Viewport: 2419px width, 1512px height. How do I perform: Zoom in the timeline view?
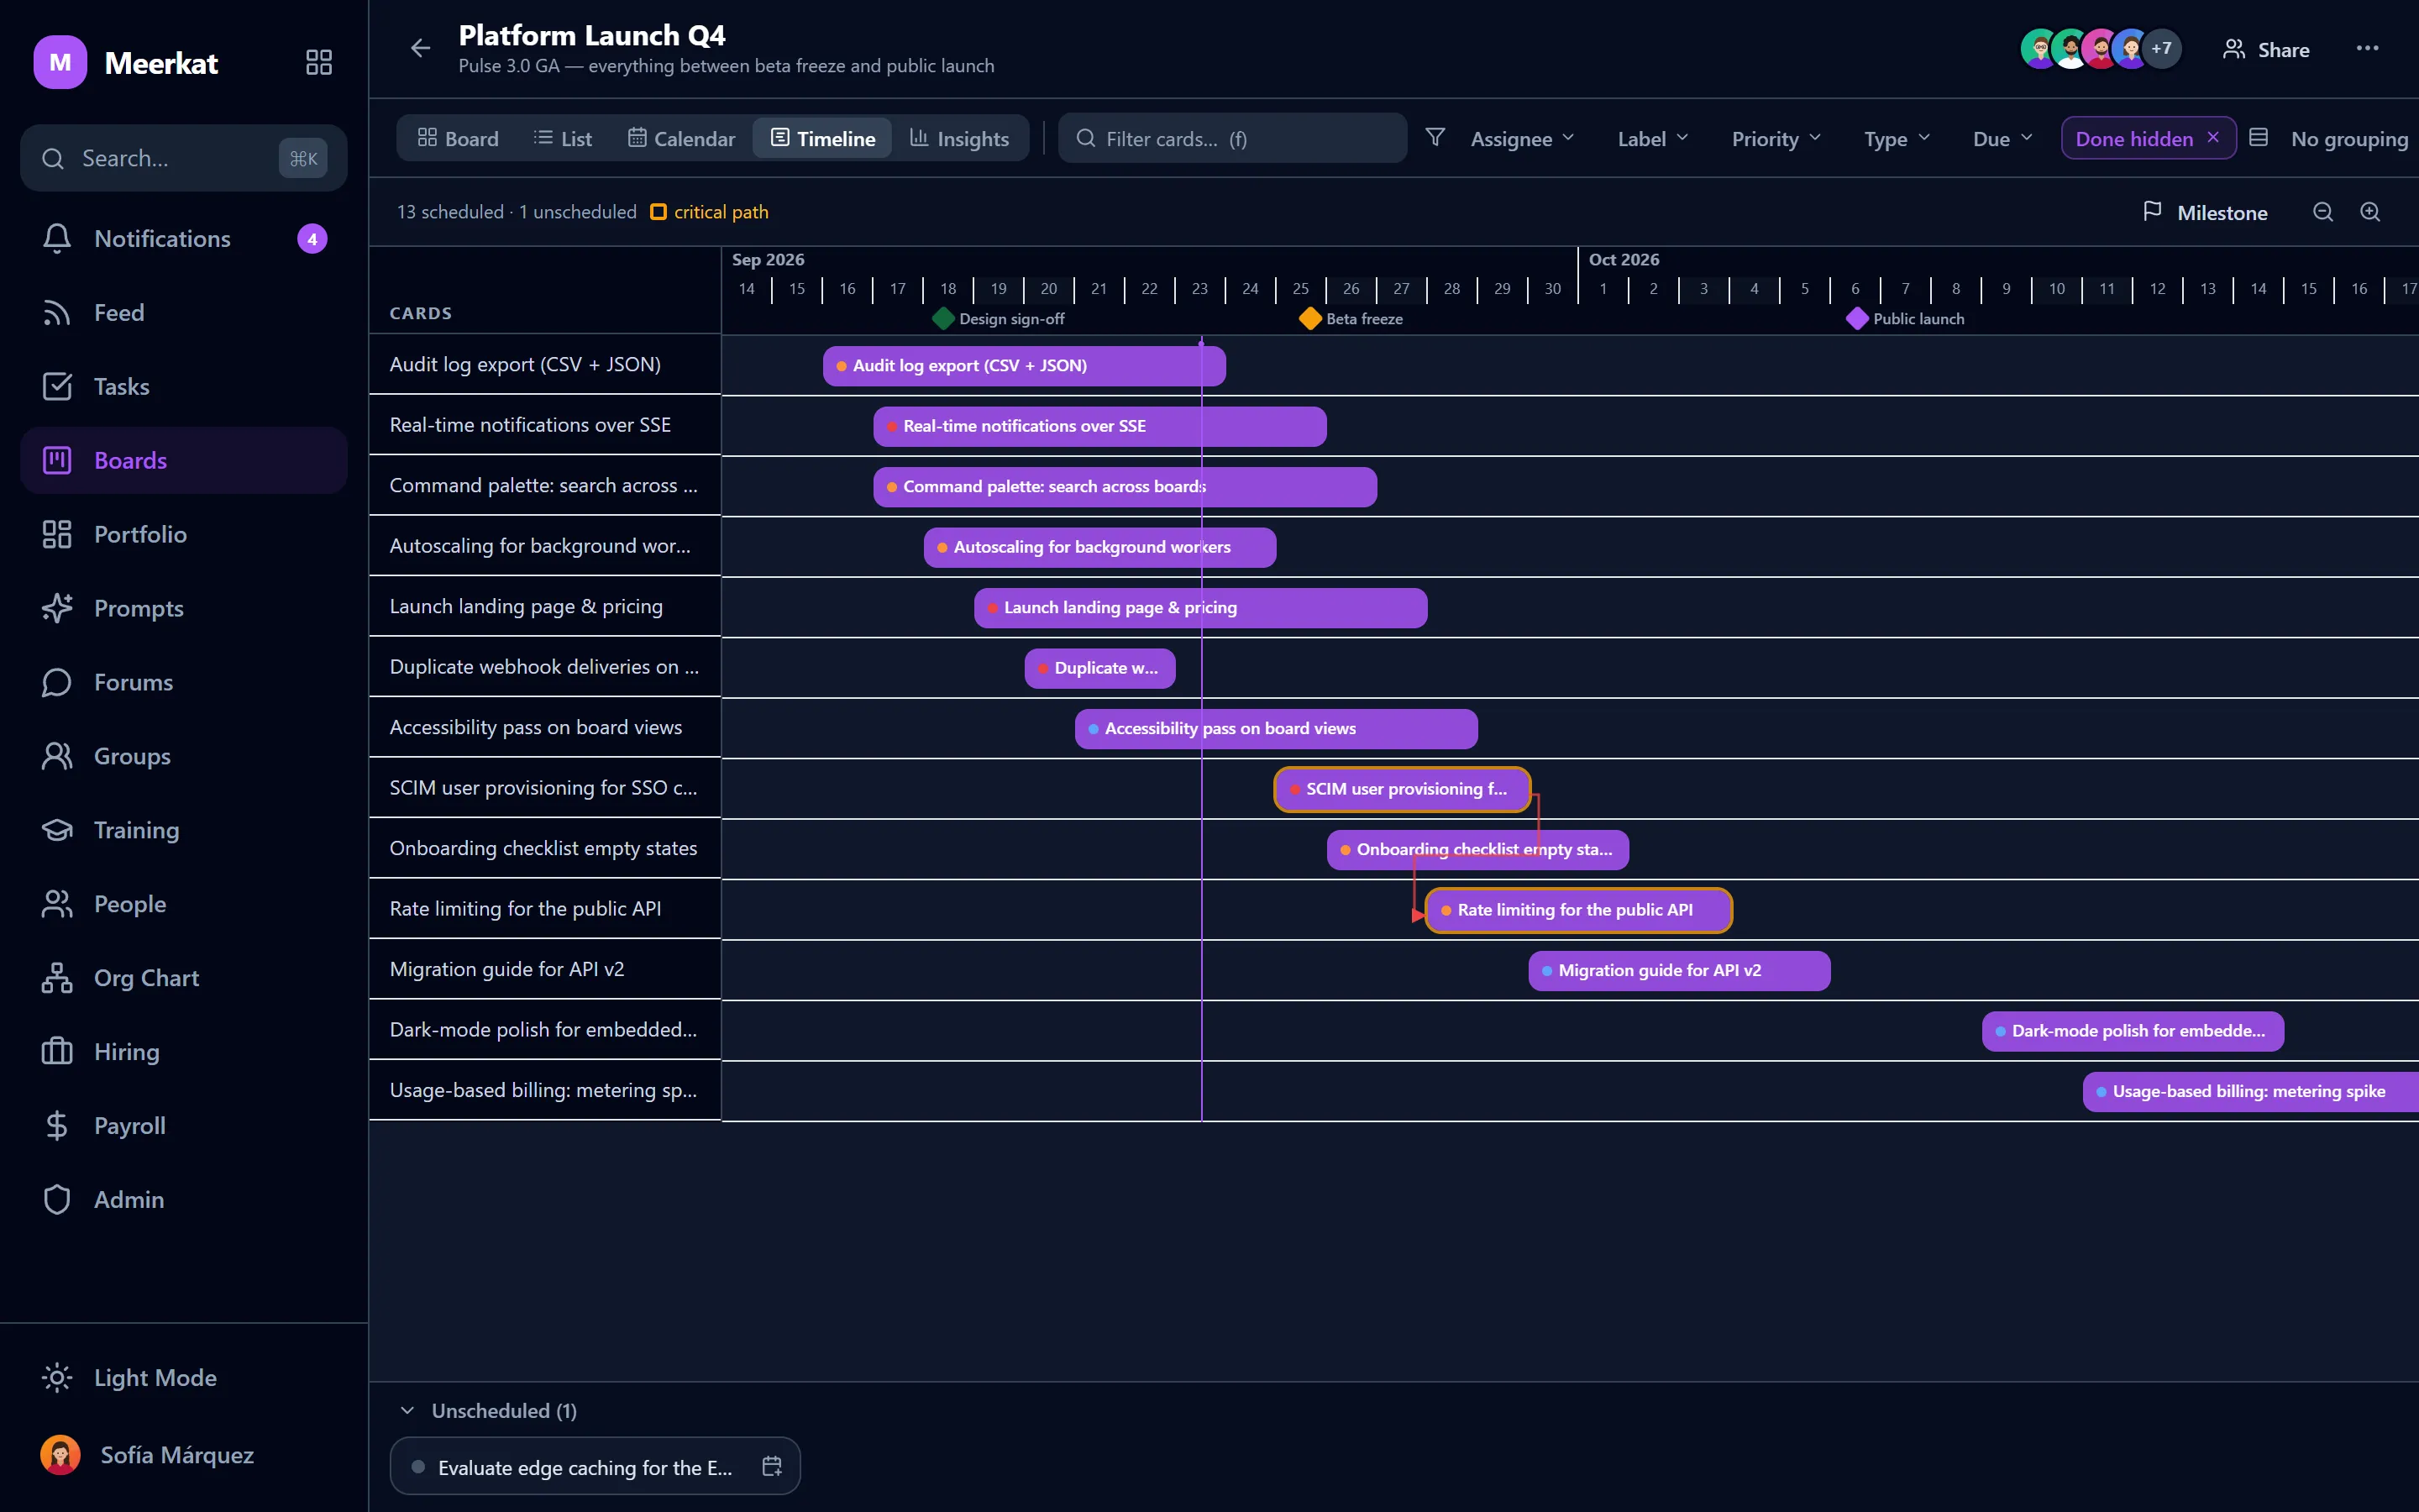coord(2370,212)
